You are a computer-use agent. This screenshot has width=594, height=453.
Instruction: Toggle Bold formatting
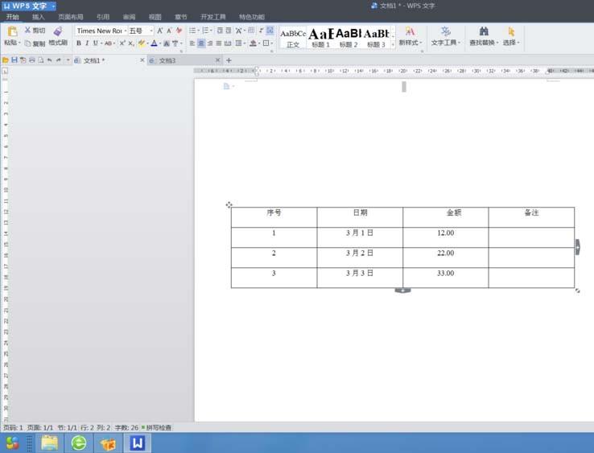click(79, 43)
